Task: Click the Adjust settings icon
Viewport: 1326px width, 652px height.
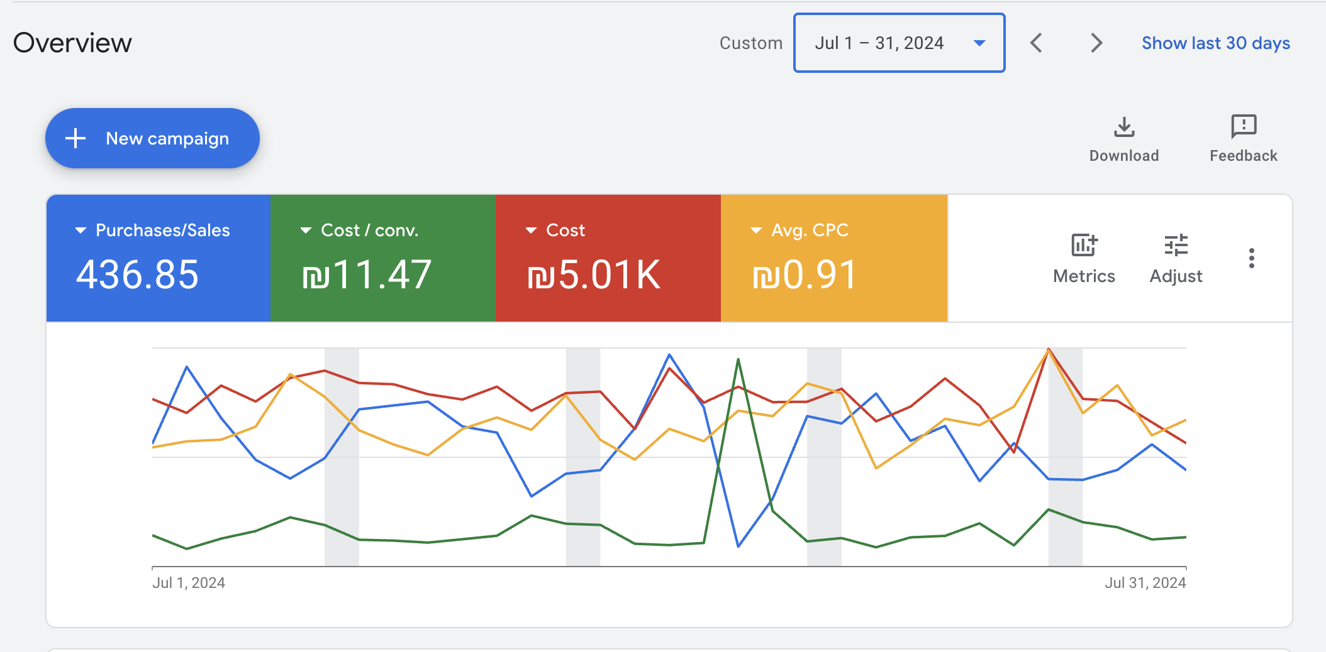Action: [x=1176, y=245]
